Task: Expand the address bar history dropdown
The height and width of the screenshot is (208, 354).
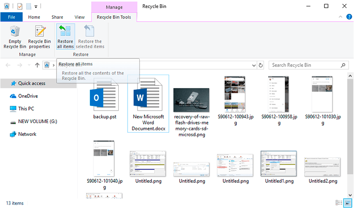Action: pos(254,66)
